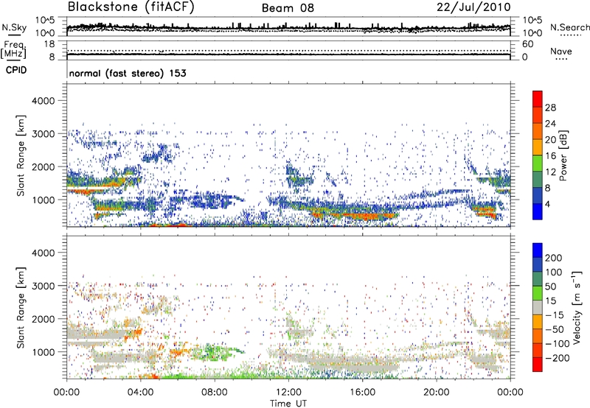Click the Velocity colorbar segment between -100 and -50

538,337
